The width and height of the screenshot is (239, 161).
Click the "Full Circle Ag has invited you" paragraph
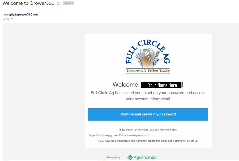(148, 96)
